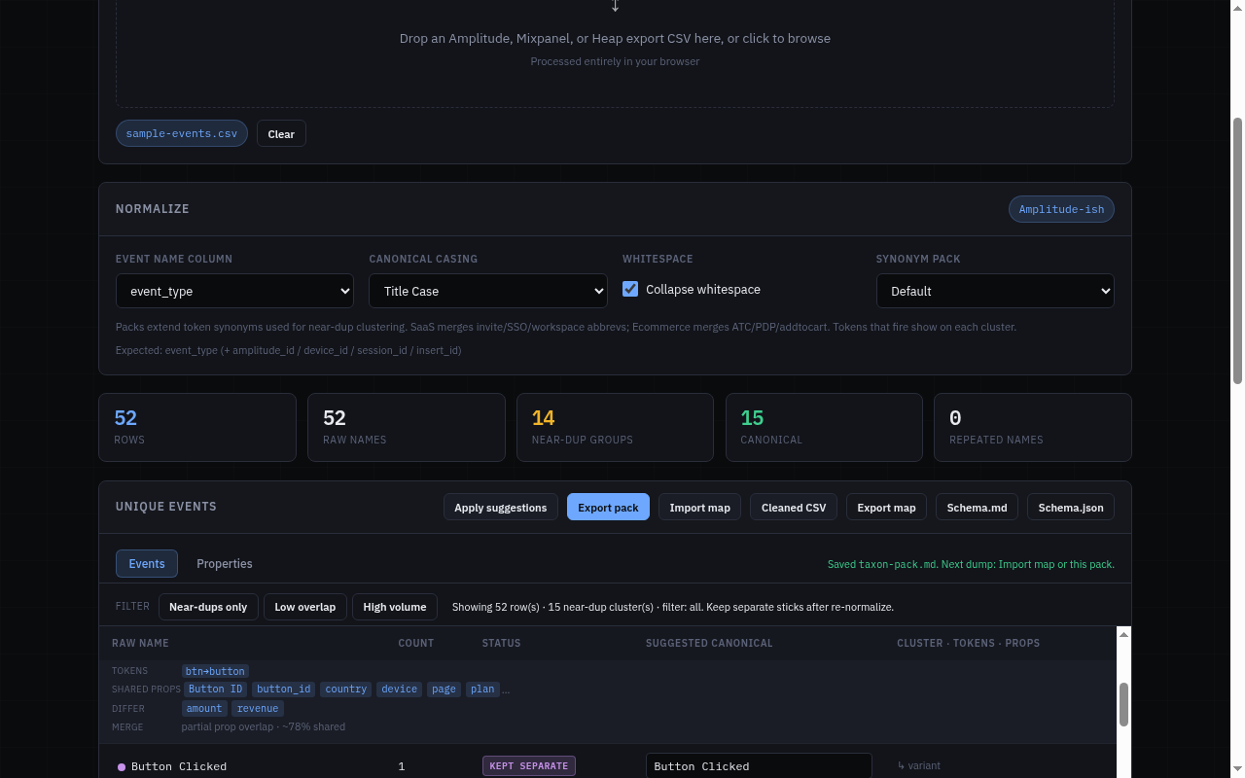Click the purple dot beside Button Clicked
The image size is (1245, 778).
tap(122, 767)
